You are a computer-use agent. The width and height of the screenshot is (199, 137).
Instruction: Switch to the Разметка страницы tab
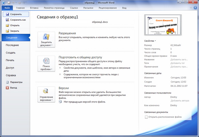pos(54,8)
